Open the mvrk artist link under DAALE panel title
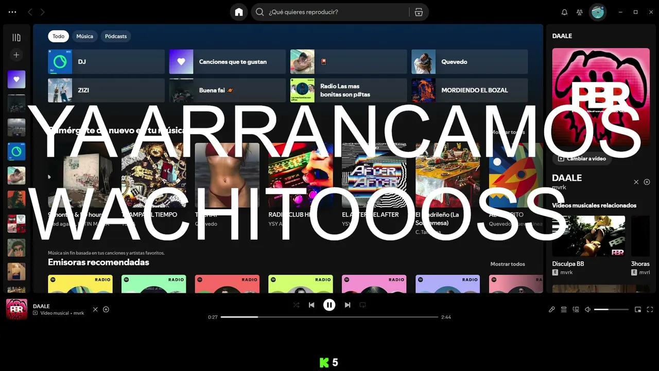The width and height of the screenshot is (659, 371). point(559,188)
